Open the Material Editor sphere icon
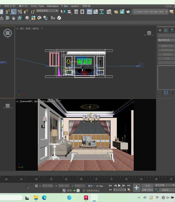 (27, 18)
